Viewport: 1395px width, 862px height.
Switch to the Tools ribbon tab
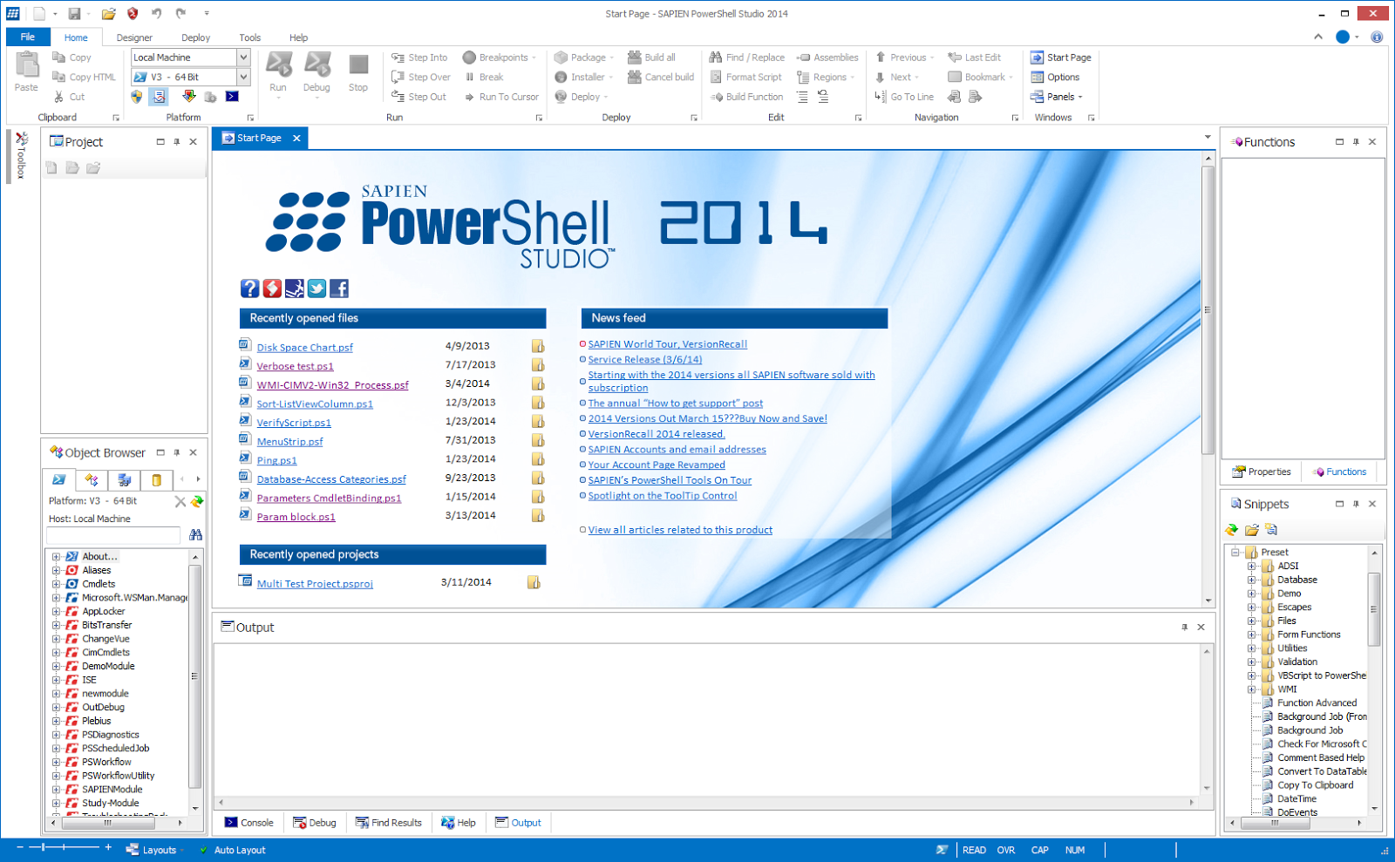coord(250,37)
